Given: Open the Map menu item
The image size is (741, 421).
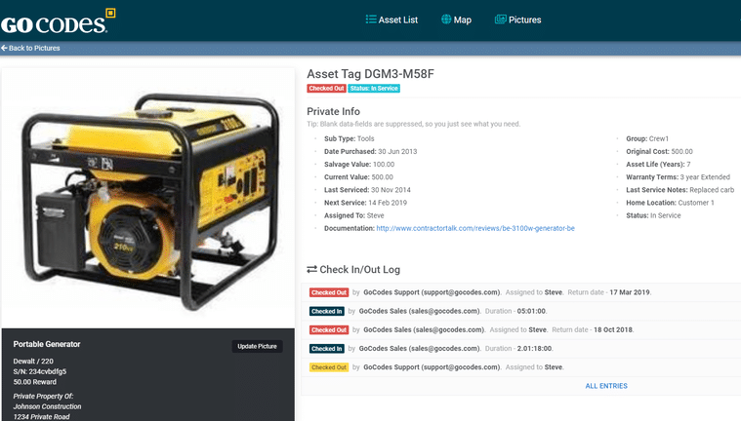Looking at the screenshot, I should [462, 19].
